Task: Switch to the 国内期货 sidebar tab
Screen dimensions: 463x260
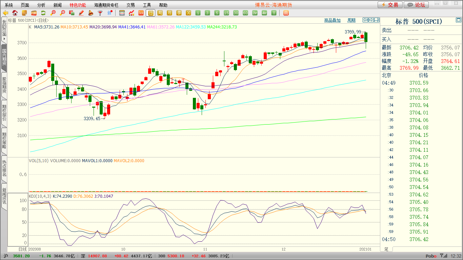Action: tap(4, 58)
